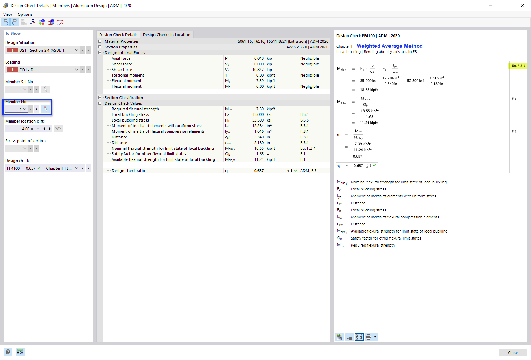Screen dimensions: 531x360
Task: Redo last action in toolbar
Action: click(x=14, y=22)
